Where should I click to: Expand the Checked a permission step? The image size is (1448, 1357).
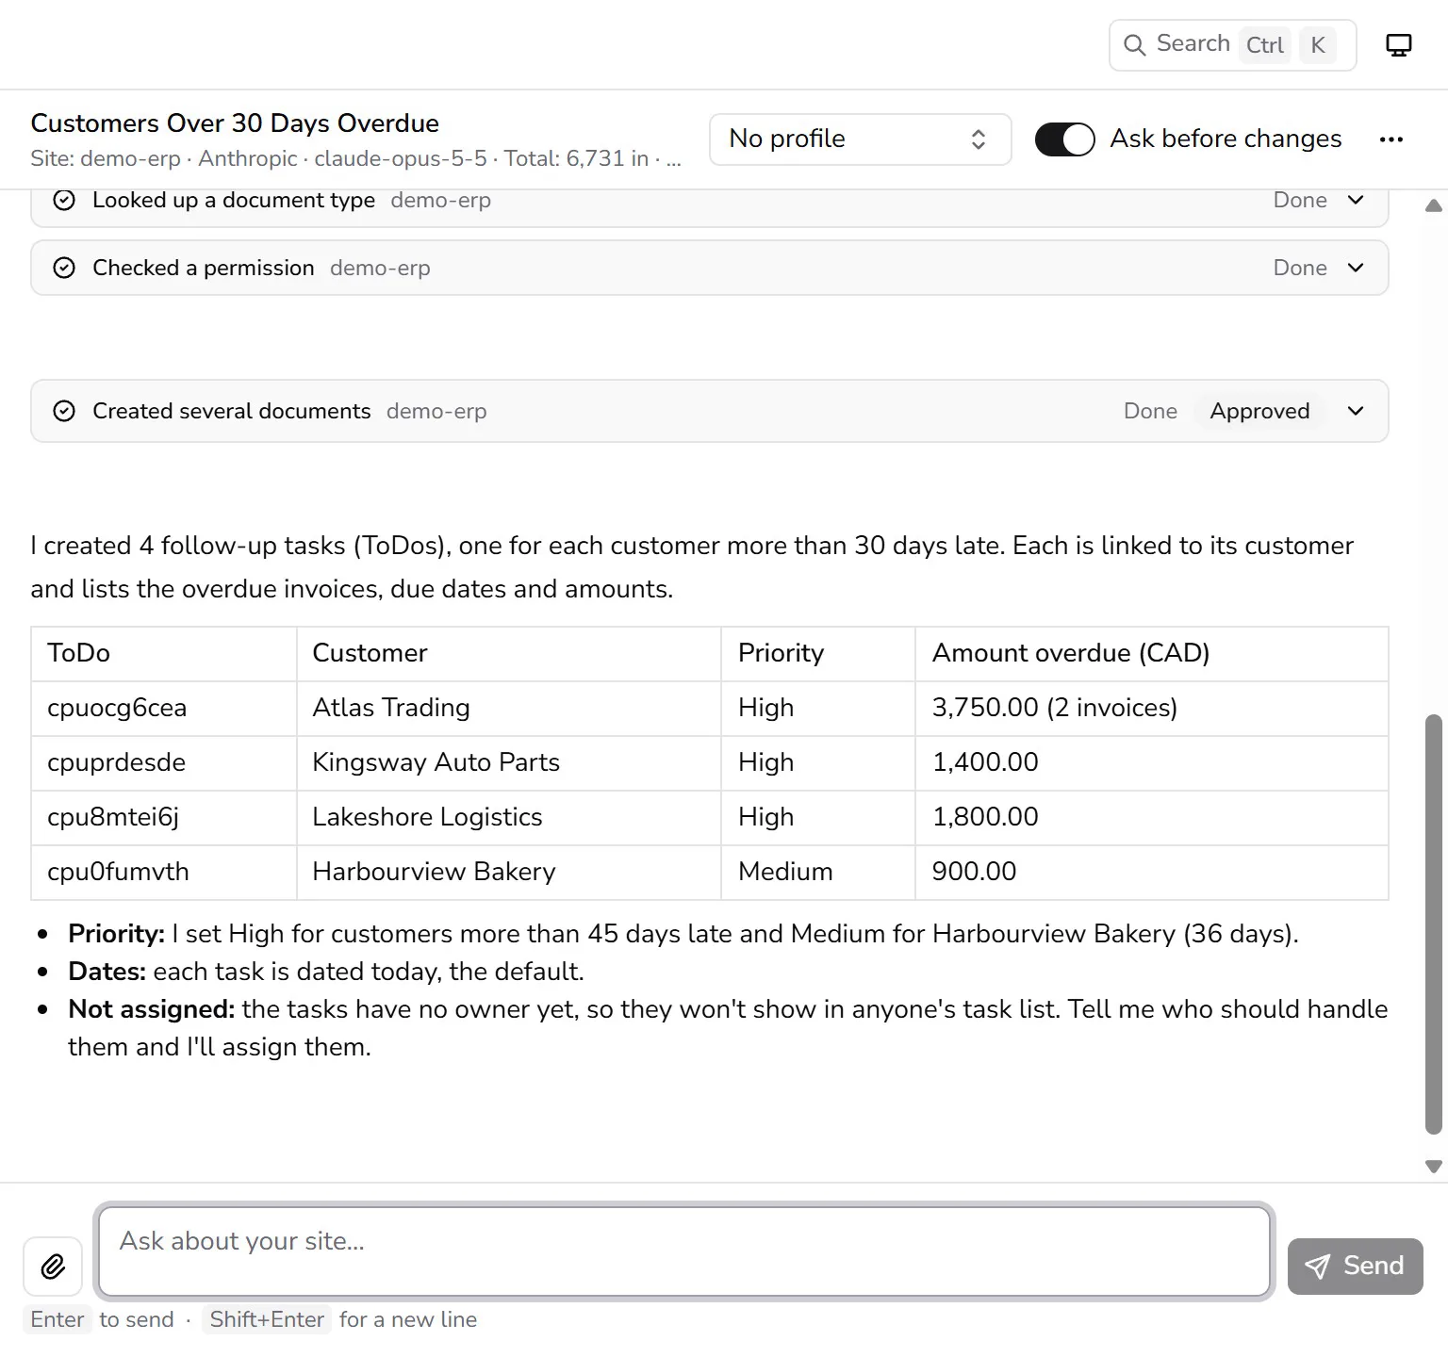pos(1356,268)
